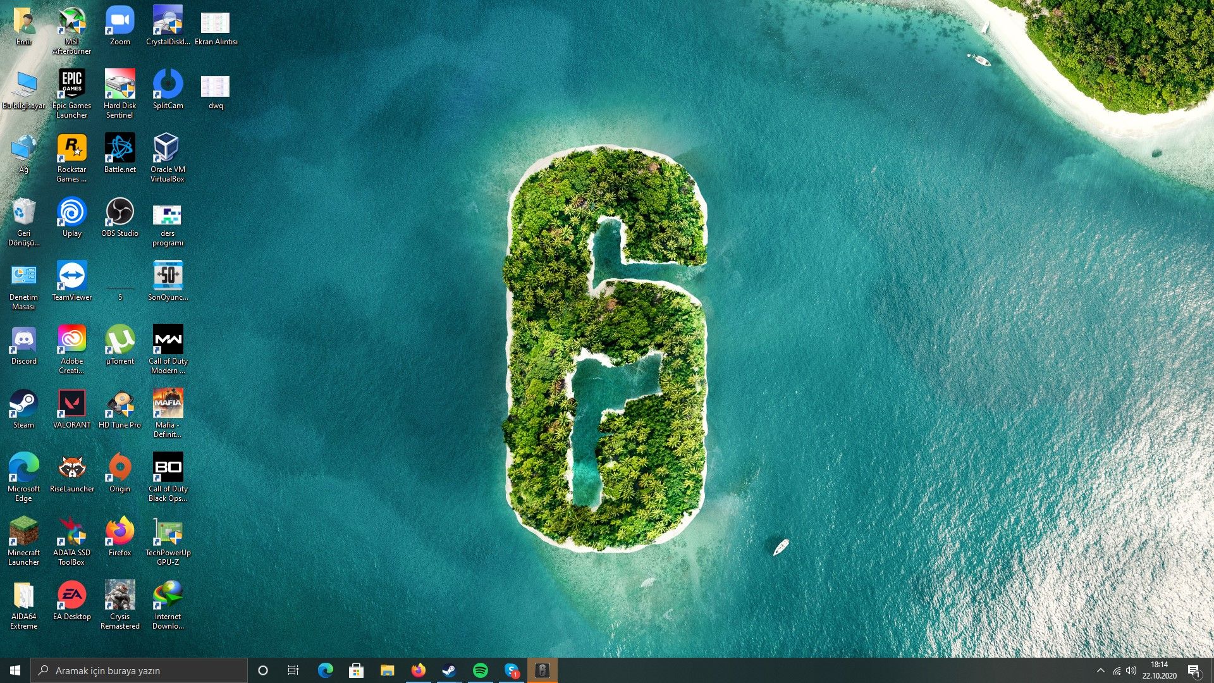Click the taskbar search box

click(x=139, y=670)
